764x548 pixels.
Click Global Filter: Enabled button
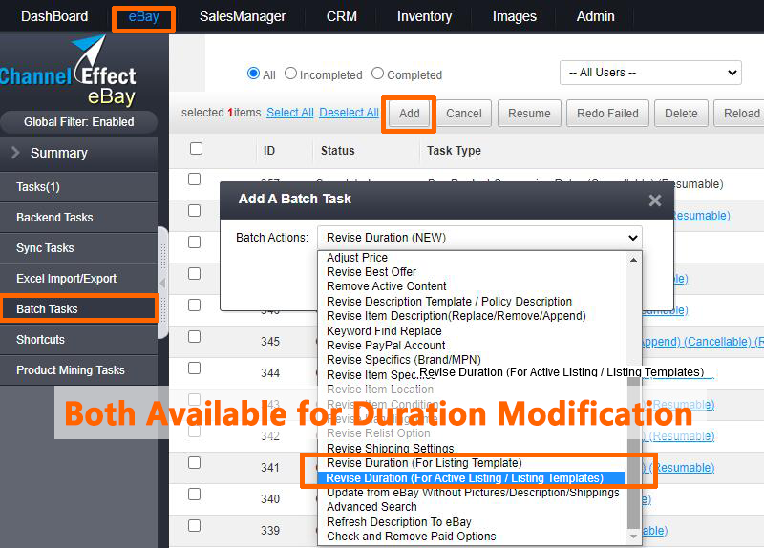(79, 122)
